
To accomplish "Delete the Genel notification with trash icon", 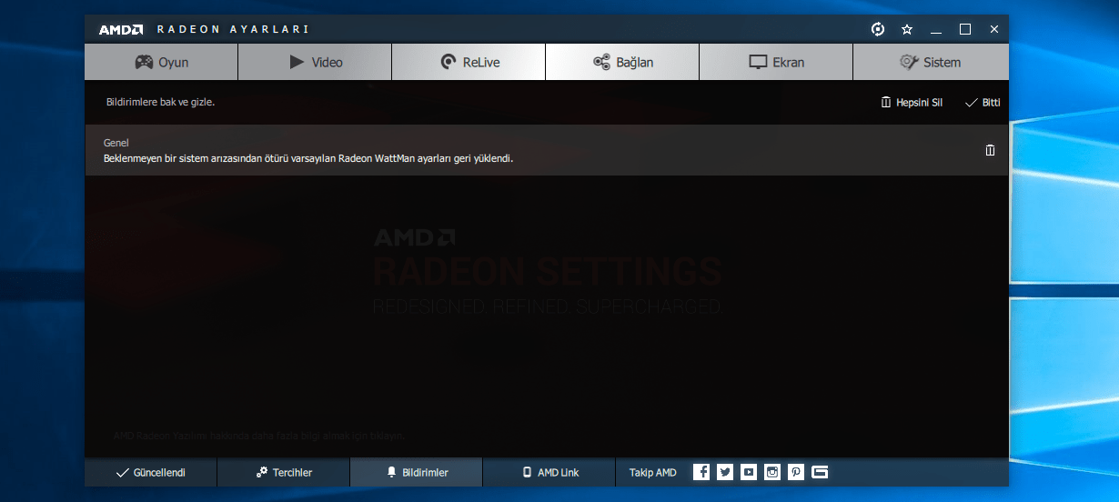I will (991, 150).
